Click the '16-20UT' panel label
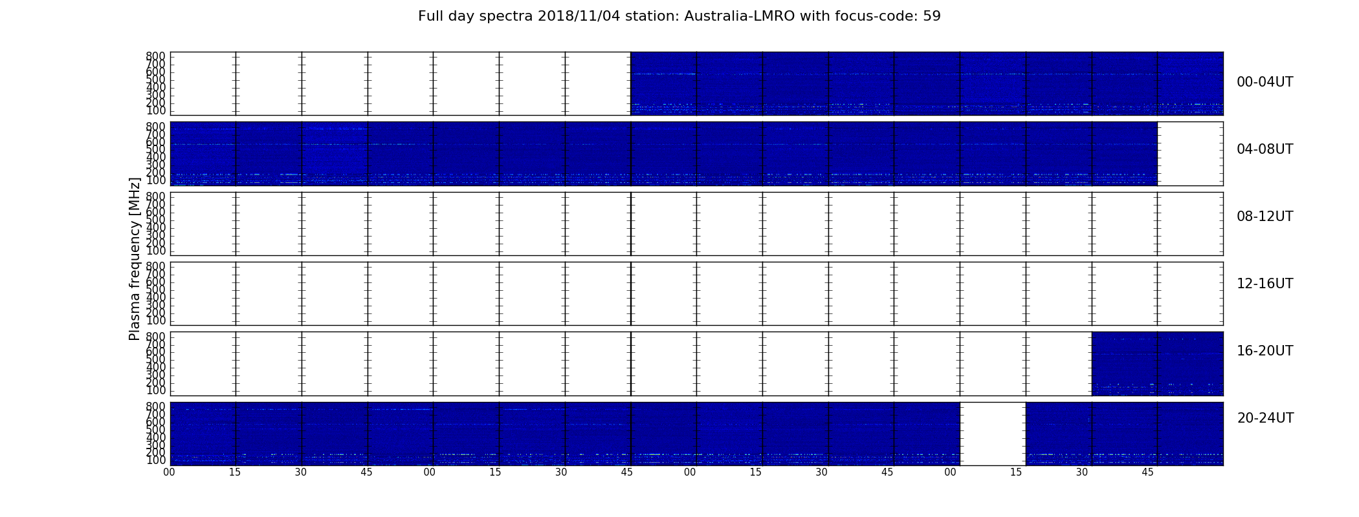 click(x=1265, y=351)
